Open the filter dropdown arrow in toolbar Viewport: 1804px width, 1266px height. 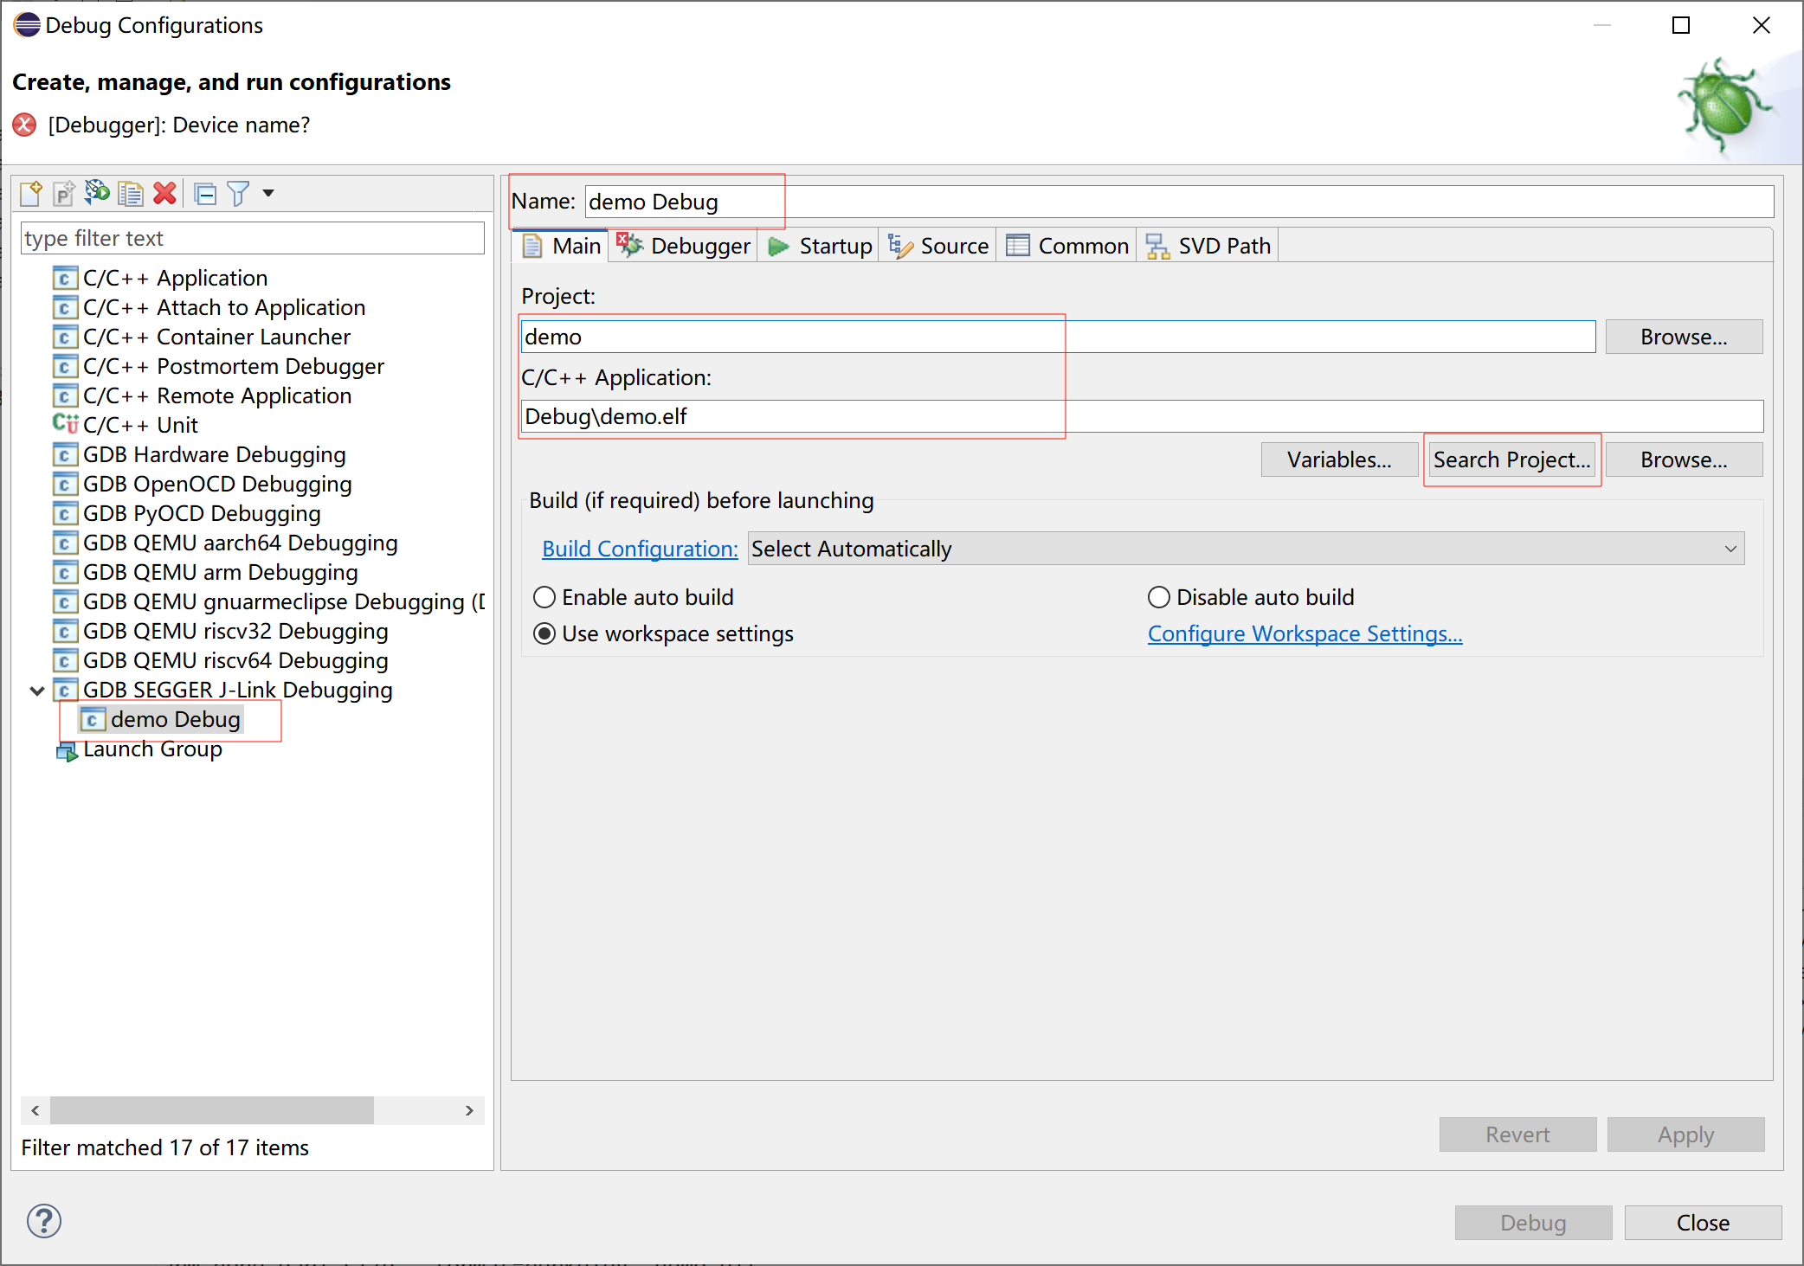click(268, 193)
